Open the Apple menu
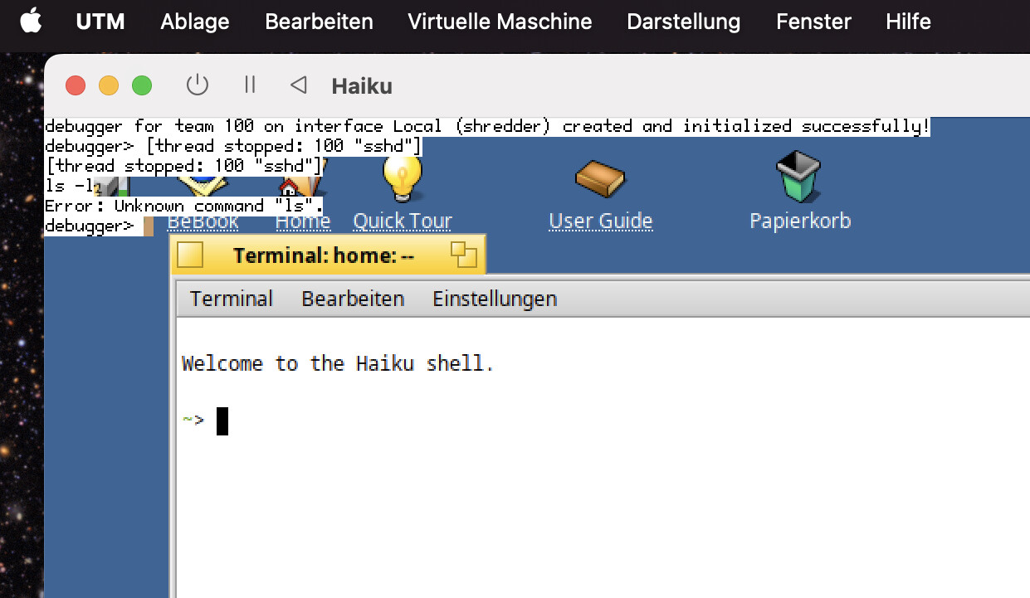The height and width of the screenshot is (598, 1030). click(31, 21)
